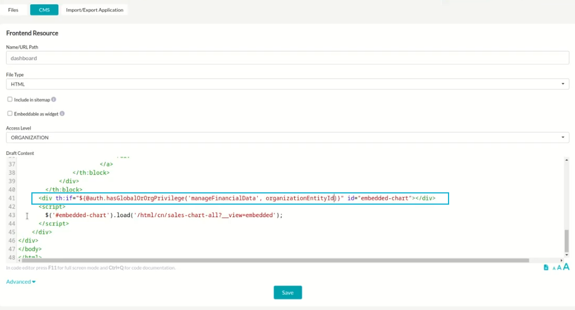Click the Frontend Resource heading
575x310 pixels.
(33, 33)
